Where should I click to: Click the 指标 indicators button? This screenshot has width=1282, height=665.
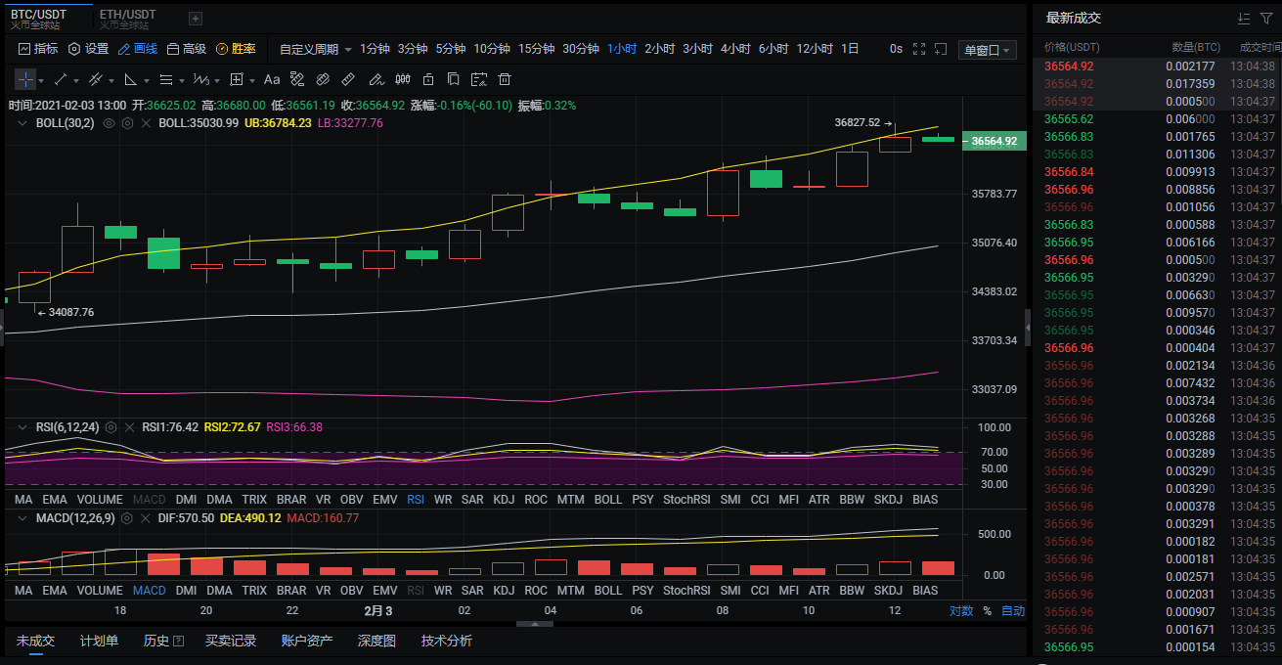[x=38, y=49]
